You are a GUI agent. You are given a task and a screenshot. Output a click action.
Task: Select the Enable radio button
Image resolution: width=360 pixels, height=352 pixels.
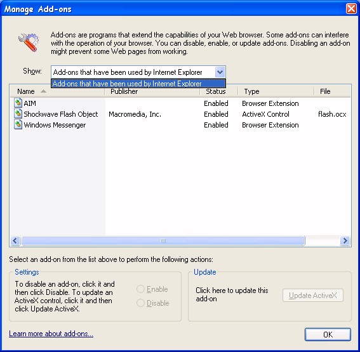(x=140, y=289)
